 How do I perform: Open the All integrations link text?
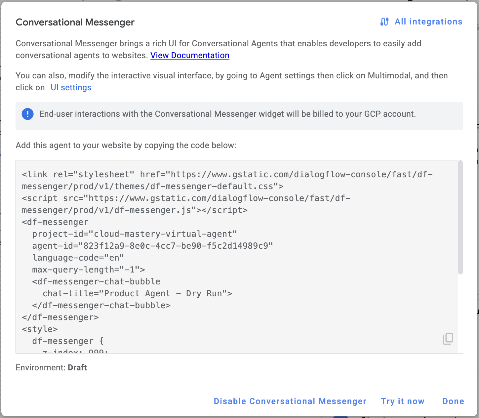[x=428, y=22]
